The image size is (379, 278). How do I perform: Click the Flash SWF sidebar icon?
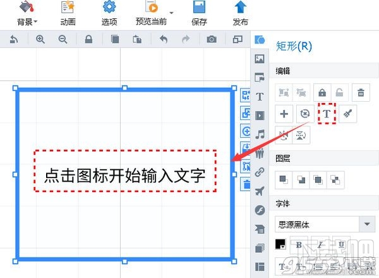[x=260, y=210]
